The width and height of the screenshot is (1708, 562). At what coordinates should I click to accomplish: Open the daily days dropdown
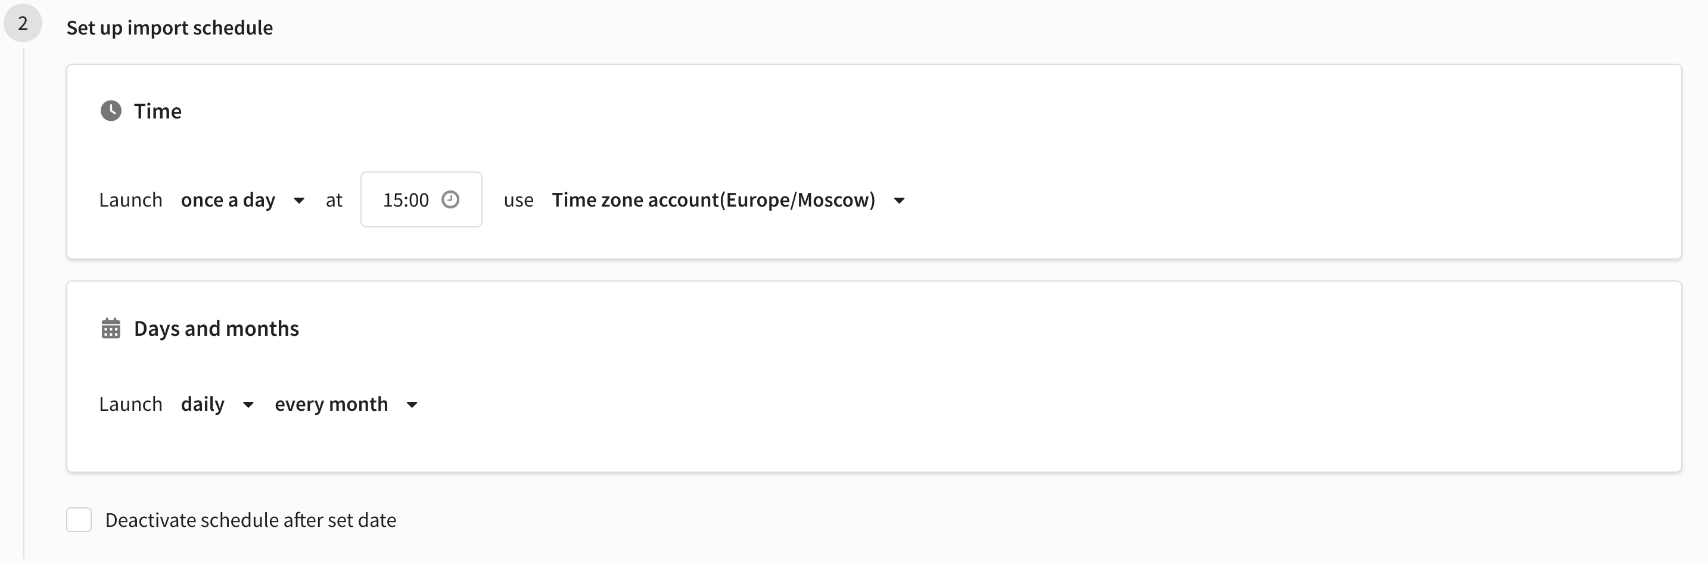[217, 404]
